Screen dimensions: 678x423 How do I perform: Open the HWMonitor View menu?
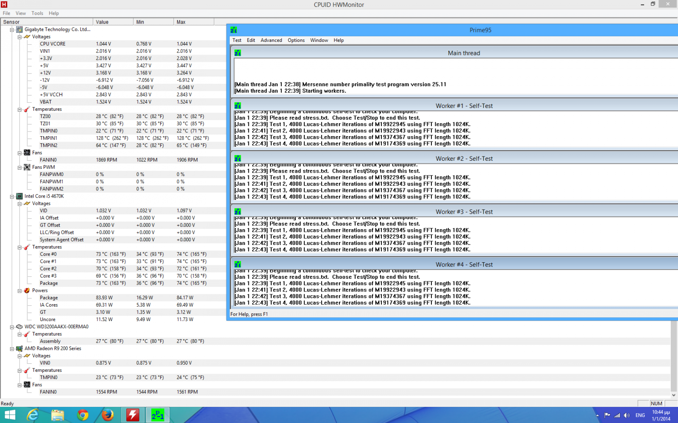[21, 13]
